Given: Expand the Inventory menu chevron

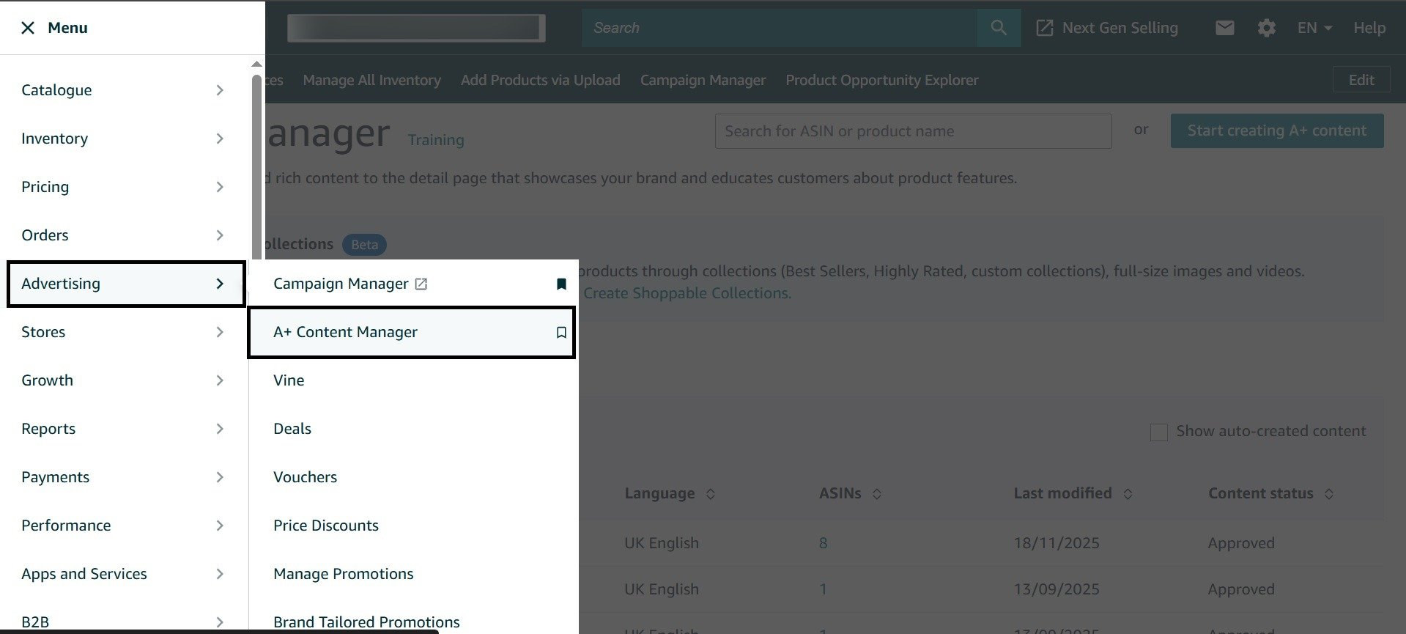Looking at the screenshot, I should 220,139.
